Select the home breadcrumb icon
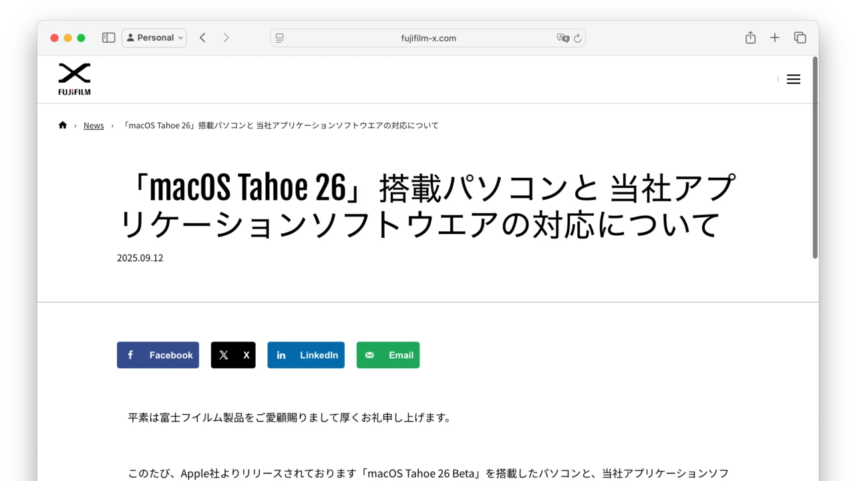Screen dimensions: 855x481 62,124
